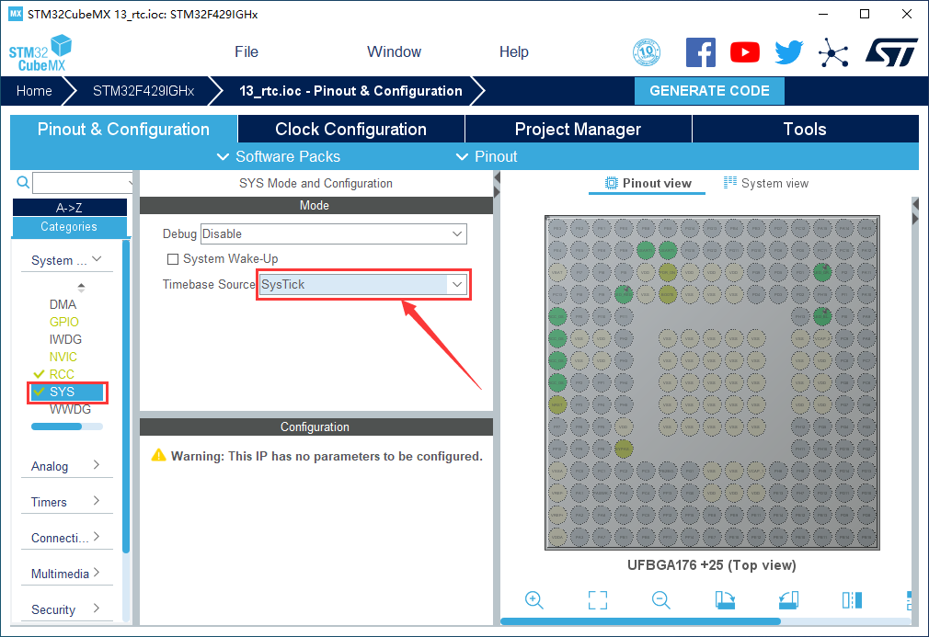
Task: Sort peripherals with the A->Z button
Action: (x=69, y=208)
